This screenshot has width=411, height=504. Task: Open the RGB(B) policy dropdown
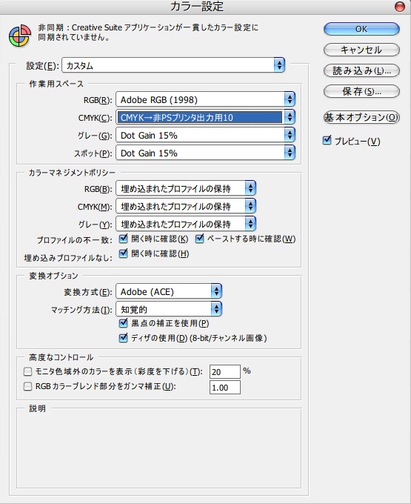coord(186,188)
